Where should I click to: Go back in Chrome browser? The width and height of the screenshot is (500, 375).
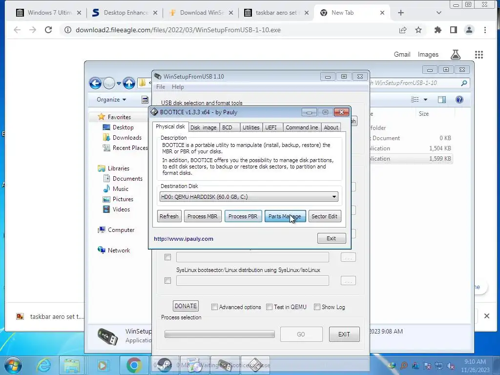pyautogui.click(x=17, y=30)
